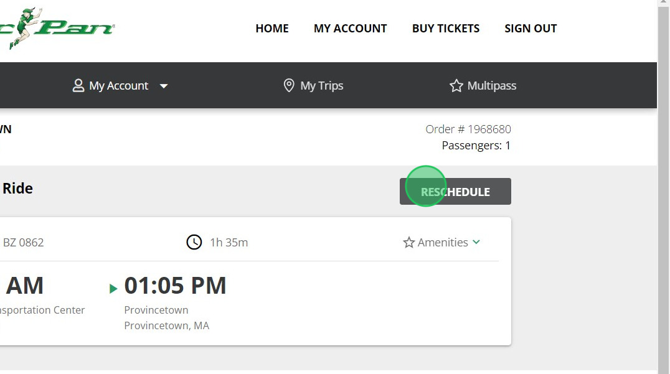Viewport: 670px width, 374px height.
Task: Click the My Trips location pin icon
Action: point(289,85)
